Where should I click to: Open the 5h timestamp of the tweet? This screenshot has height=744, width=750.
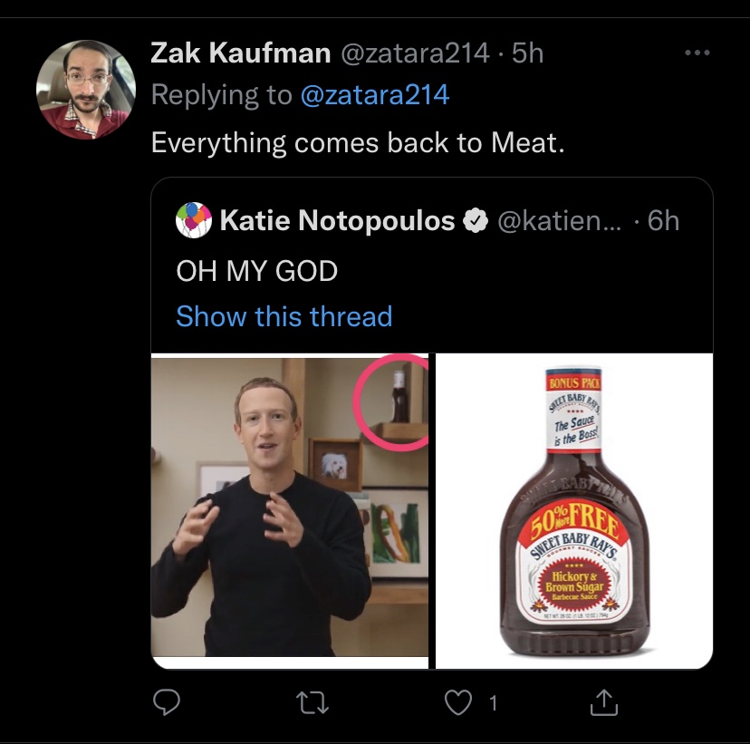click(x=528, y=53)
